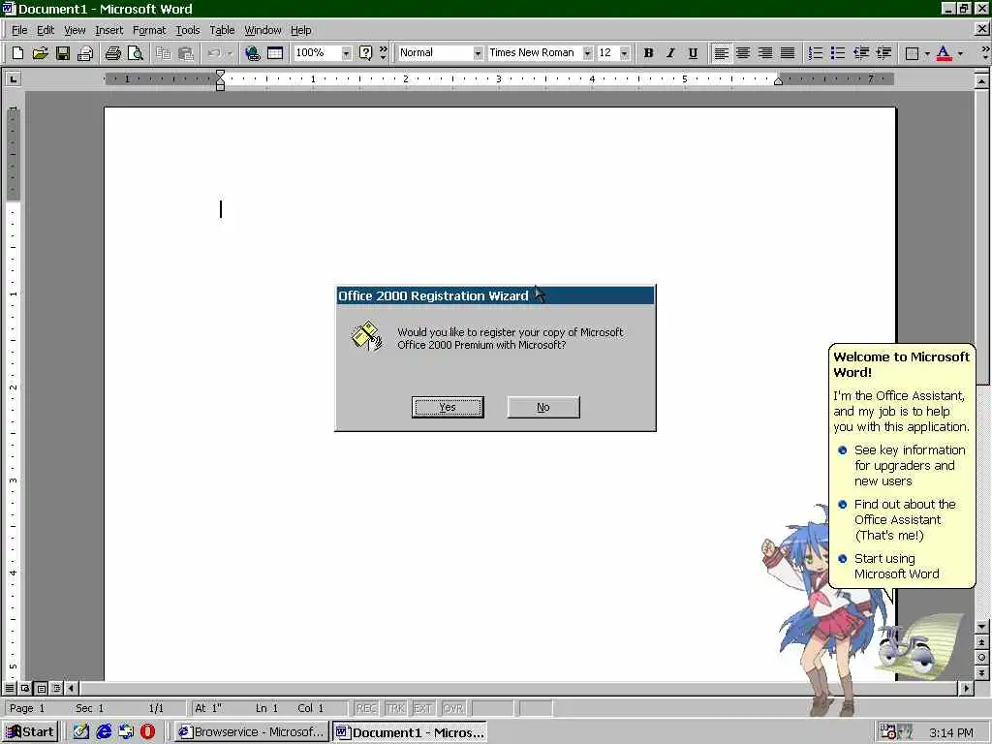Set Align Right paragraph alignment

point(765,53)
